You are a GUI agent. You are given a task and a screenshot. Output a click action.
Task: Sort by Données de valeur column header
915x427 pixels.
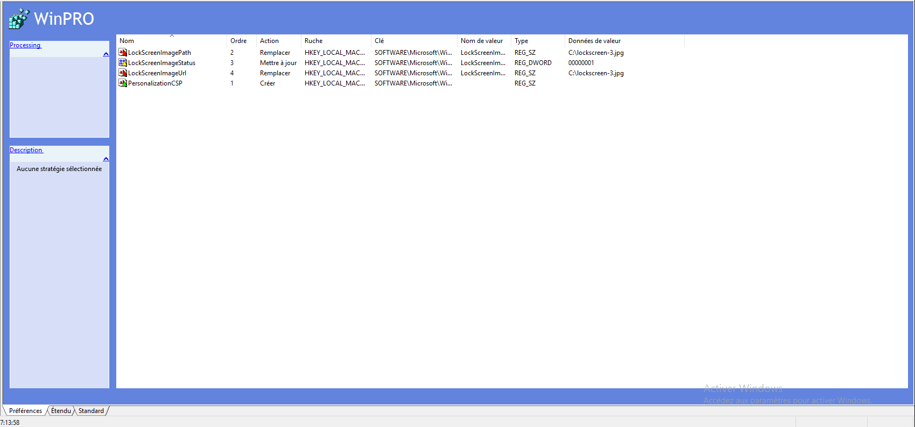pos(594,41)
